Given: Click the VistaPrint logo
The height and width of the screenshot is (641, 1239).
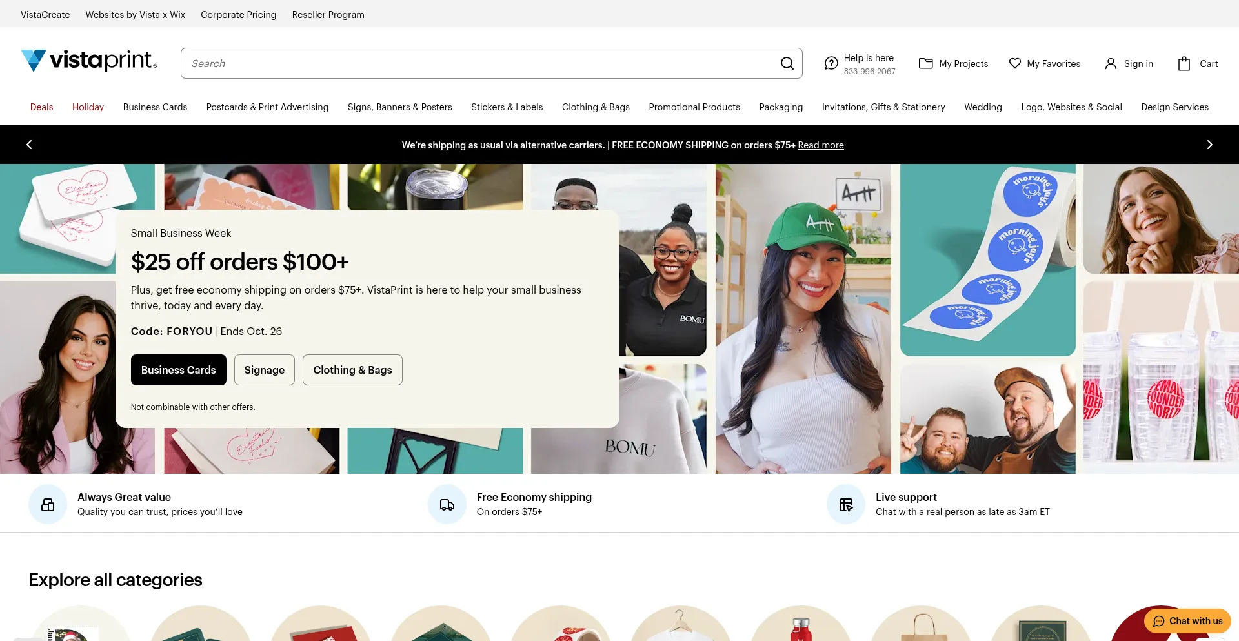Looking at the screenshot, I should point(89,61).
